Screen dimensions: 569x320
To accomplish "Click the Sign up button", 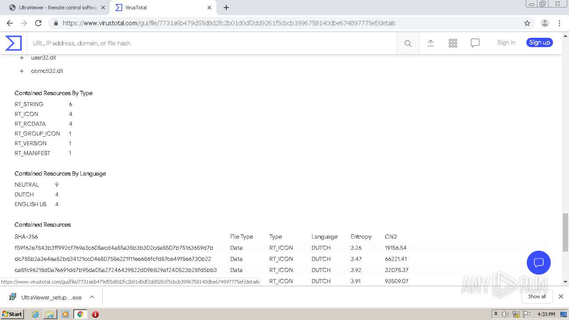I will point(540,43).
